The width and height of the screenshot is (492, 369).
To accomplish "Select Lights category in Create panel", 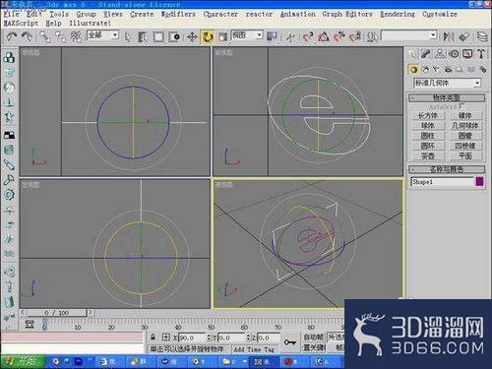I will point(437,70).
